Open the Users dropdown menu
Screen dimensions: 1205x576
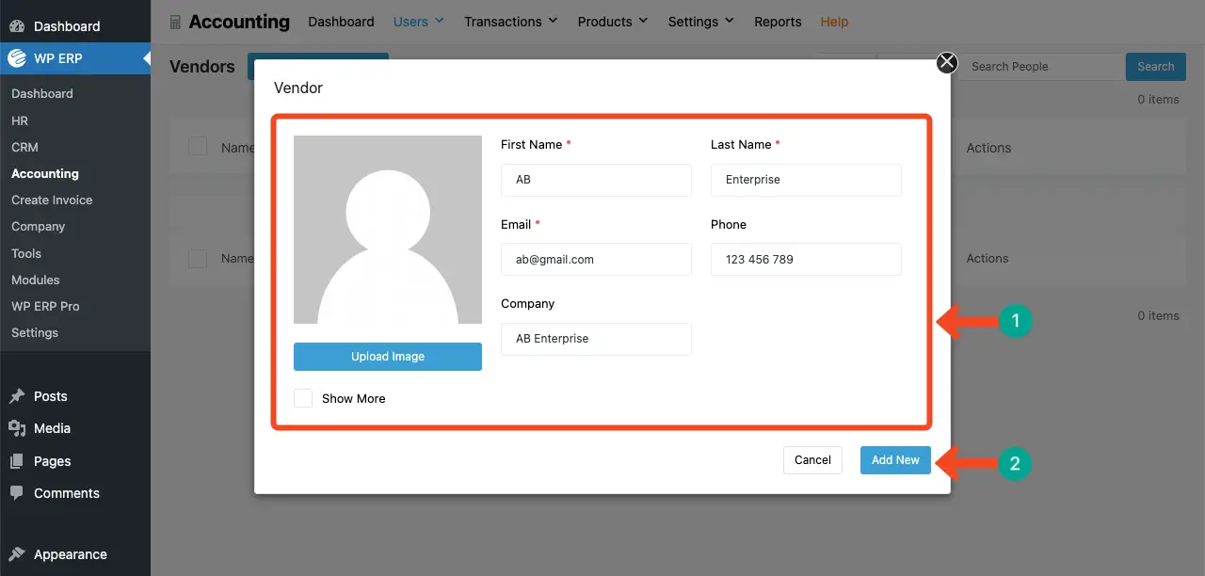pyautogui.click(x=418, y=22)
